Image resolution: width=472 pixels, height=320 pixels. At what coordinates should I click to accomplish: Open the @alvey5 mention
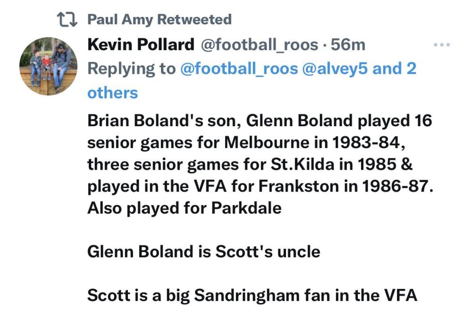click(336, 69)
